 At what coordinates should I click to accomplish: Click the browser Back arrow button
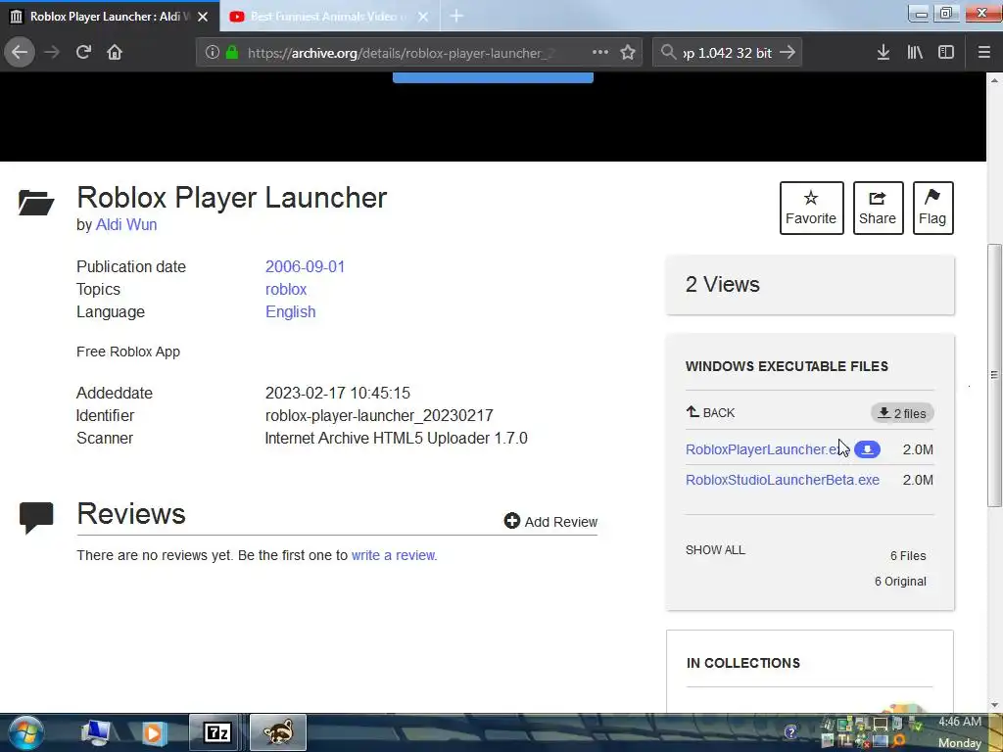tap(20, 53)
